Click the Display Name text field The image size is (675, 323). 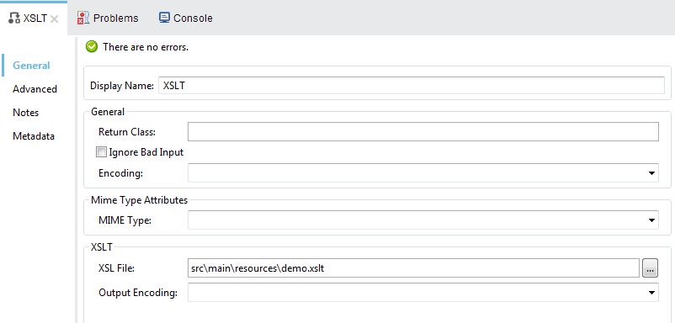[412, 85]
